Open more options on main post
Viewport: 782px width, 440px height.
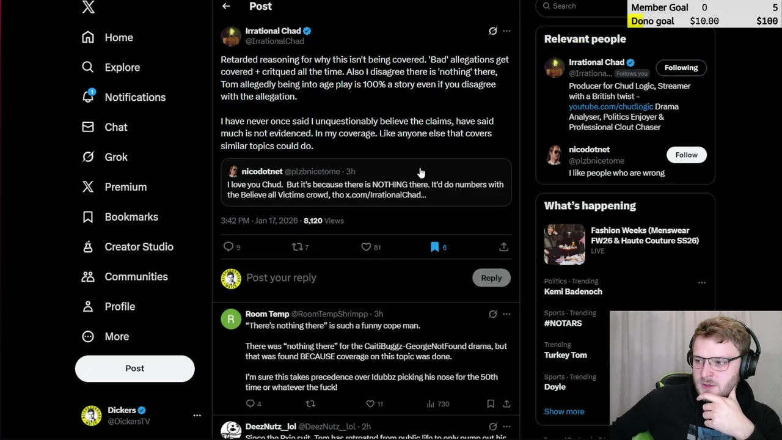pos(506,31)
